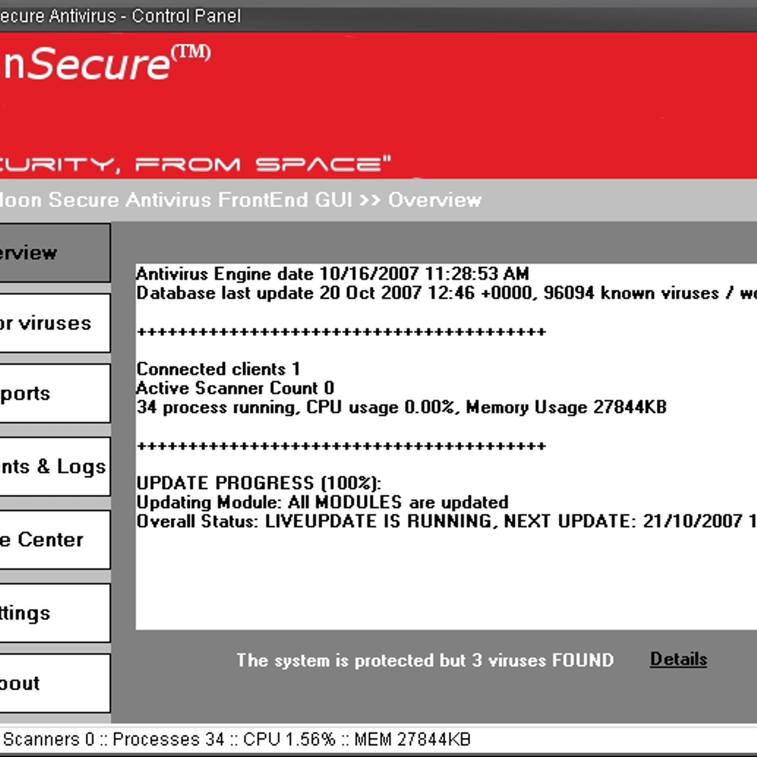The width and height of the screenshot is (757, 757).
Task: Click the status bar 'Processes 34' entry
Action: (168, 739)
